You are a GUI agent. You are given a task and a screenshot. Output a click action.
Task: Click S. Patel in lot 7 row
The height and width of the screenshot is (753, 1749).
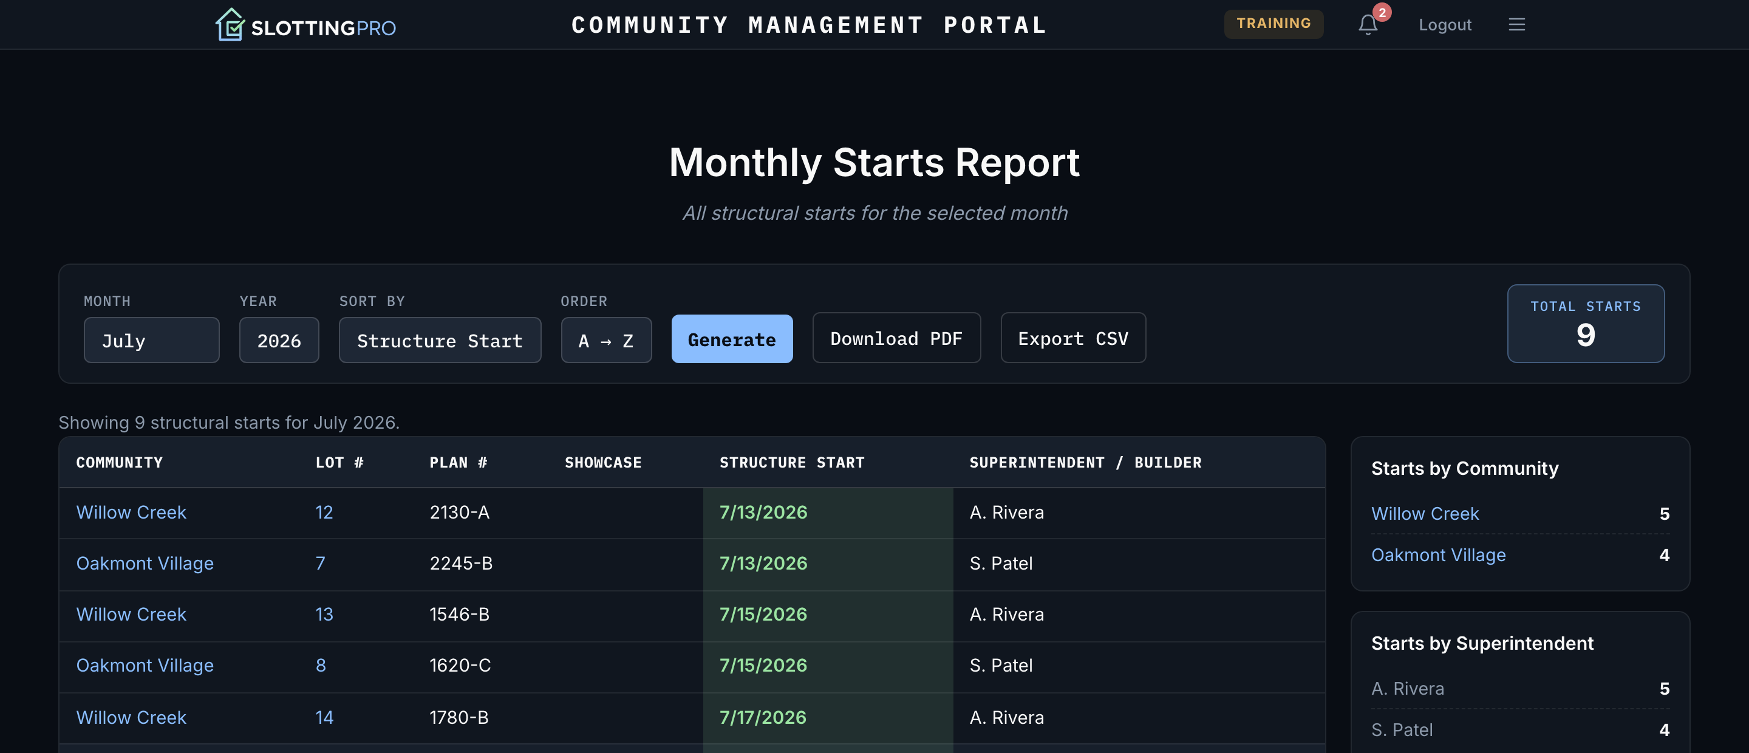[x=1001, y=563]
